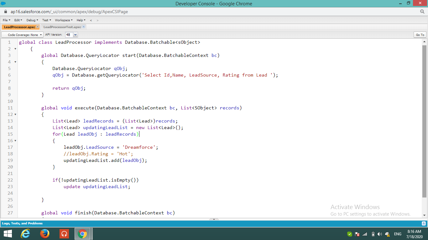Click the ENG language indicator
The width and height of the screenshot is (428, 240).
[398, 234]
